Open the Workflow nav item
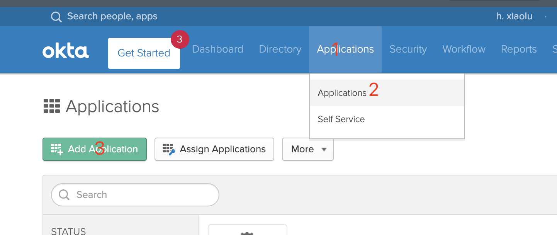 464,49
